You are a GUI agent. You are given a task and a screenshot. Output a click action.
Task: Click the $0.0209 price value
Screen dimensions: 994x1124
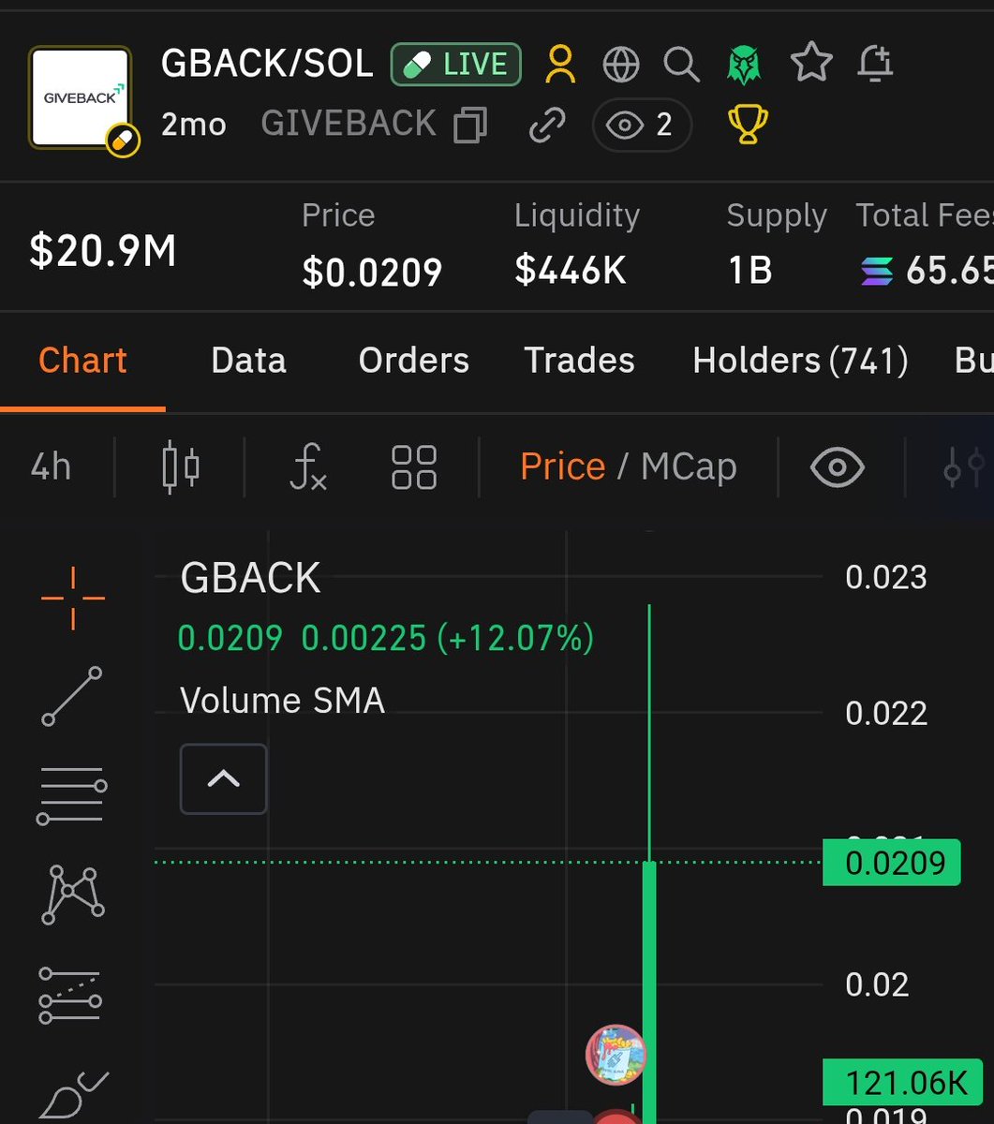[x=372, y=272]
